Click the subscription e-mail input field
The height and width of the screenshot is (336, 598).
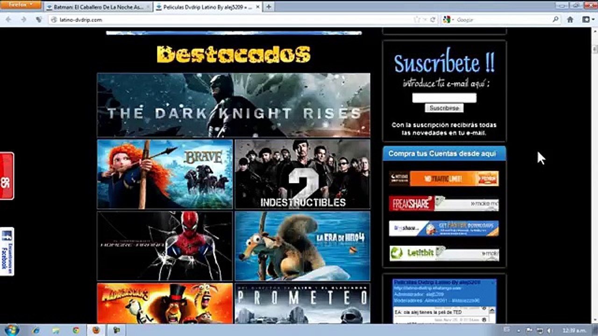click(x=444, y=98)
